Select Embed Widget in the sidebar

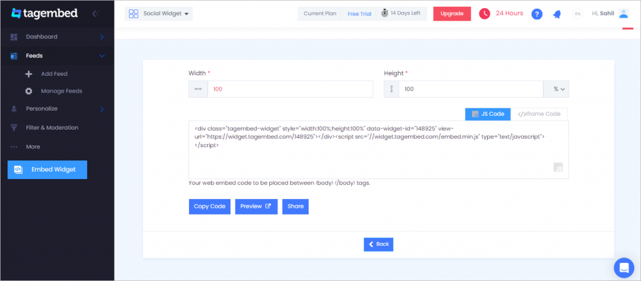(x=48, y=170)
